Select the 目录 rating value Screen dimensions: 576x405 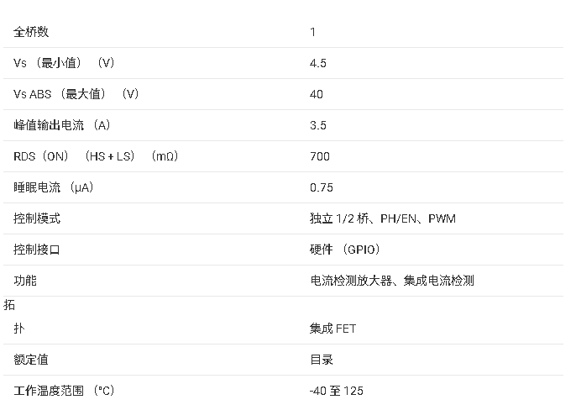(322, 360)
